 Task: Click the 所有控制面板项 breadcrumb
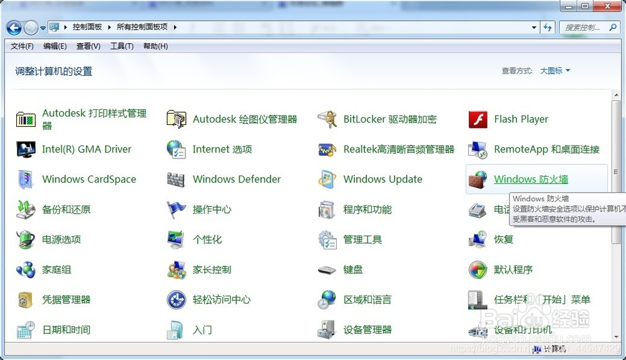point(142,27)
